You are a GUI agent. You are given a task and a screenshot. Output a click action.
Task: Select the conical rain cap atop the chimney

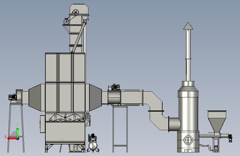click(188, 26)
